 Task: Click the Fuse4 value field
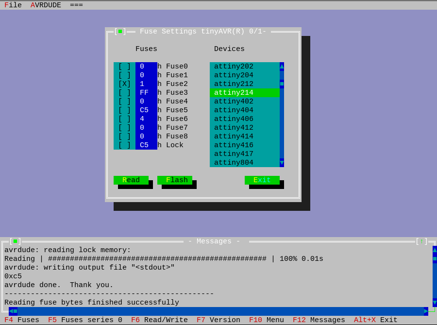[146, 101]
